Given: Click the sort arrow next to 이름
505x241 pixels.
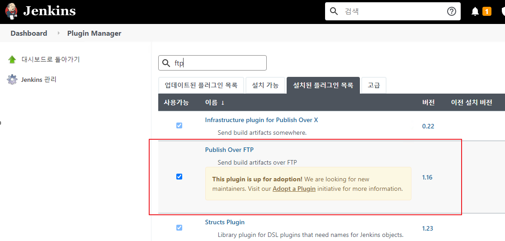Looking at the screenshot, I should click(222, 103).
